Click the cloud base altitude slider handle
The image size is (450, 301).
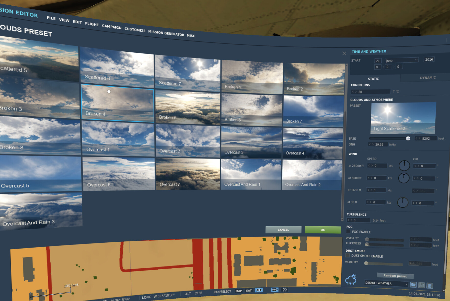click(x=408, y=138)
